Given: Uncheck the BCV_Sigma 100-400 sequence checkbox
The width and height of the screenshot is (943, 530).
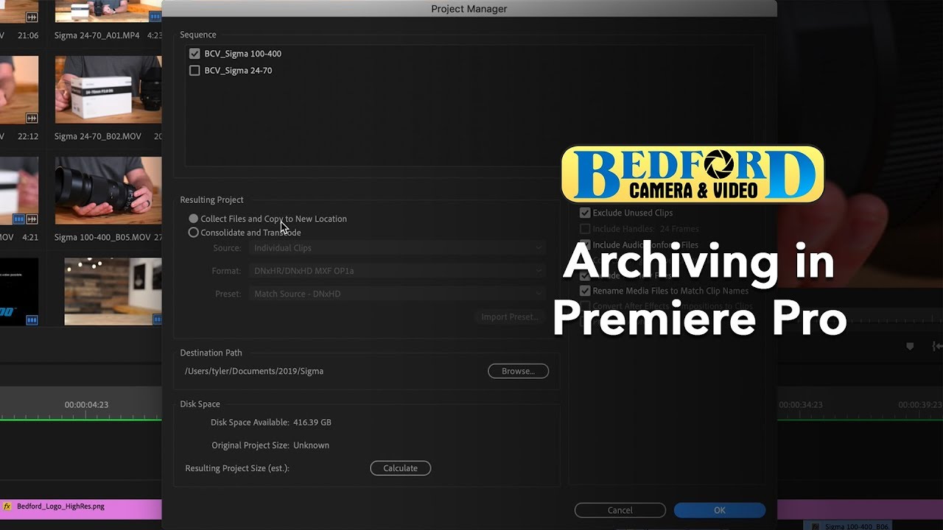Looking at the screenshot, I should click(x=194, y=54).
